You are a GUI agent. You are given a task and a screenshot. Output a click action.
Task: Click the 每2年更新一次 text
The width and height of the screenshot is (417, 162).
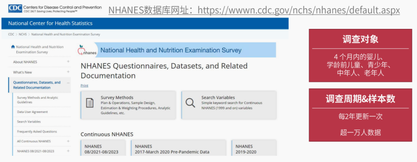pos(360,116)
